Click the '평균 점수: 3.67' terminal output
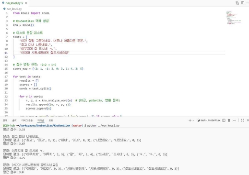Screen dimensions: 249x175 click(x=14, y=143)
